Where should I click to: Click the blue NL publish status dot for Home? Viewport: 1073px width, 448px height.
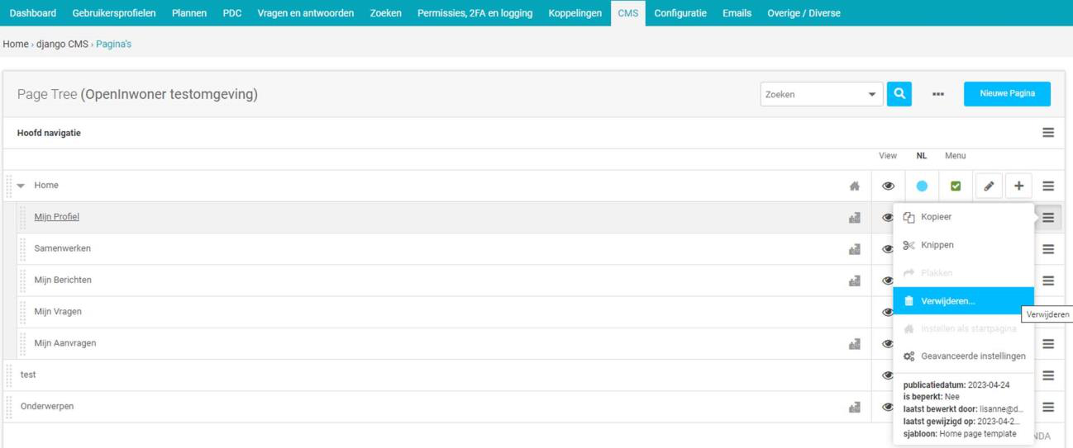922,186
